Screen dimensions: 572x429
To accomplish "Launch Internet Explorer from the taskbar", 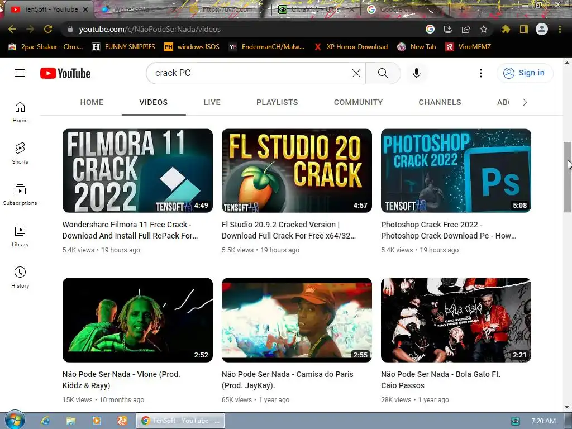I will coord(45,421).
